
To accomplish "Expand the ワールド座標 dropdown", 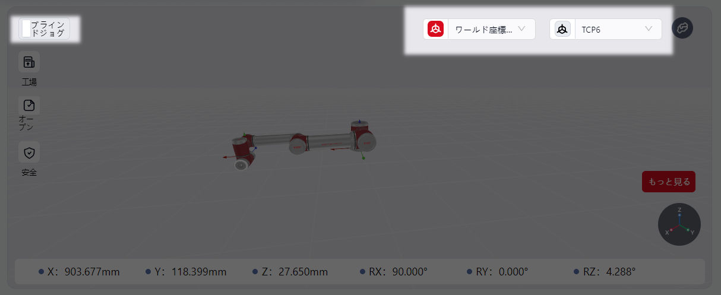I will [x=483, y=29].
